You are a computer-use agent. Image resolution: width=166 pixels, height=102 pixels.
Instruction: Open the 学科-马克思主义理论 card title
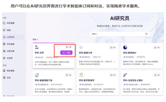(133, 80)
